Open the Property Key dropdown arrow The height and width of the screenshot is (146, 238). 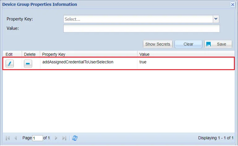[x=216, y=19]
